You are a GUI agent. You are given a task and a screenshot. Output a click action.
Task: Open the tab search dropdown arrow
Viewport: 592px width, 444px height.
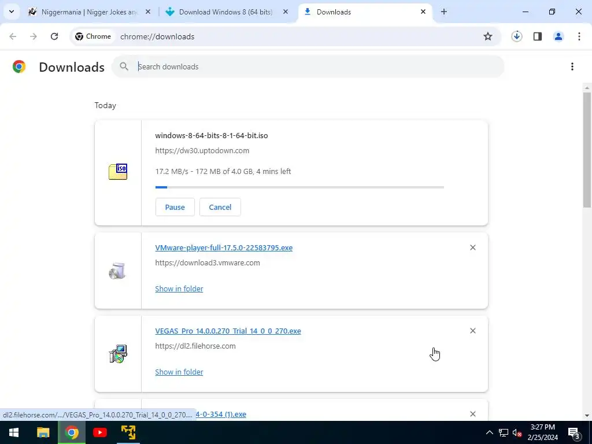12,12
